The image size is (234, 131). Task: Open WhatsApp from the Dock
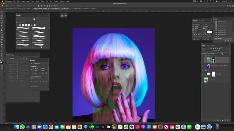[22, 127]
